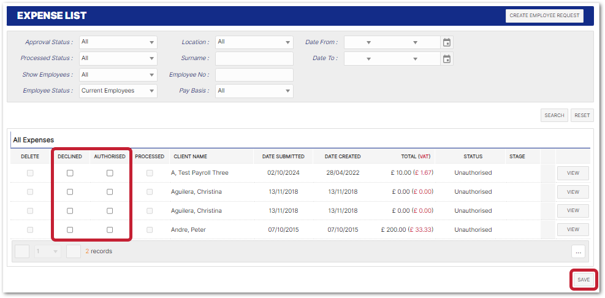Click the Create Employee Request button

click(x=544, y=16)
